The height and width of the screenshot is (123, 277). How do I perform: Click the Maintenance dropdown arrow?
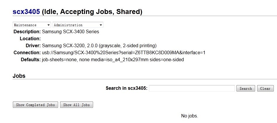(x=48, y=25)
